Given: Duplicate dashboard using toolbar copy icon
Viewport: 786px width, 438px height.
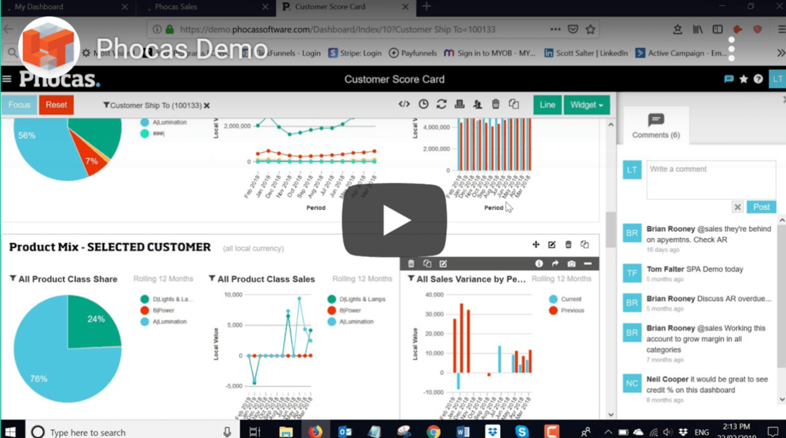Looking at the screenshot, I should [514, 104].
